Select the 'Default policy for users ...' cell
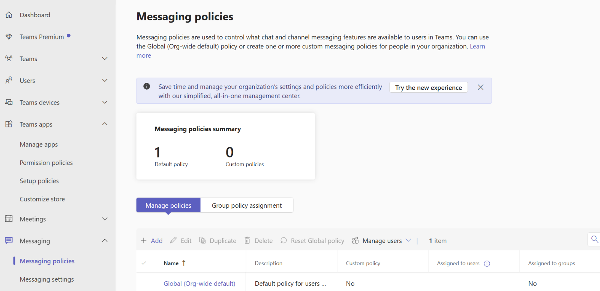 [x=291, y=283]
